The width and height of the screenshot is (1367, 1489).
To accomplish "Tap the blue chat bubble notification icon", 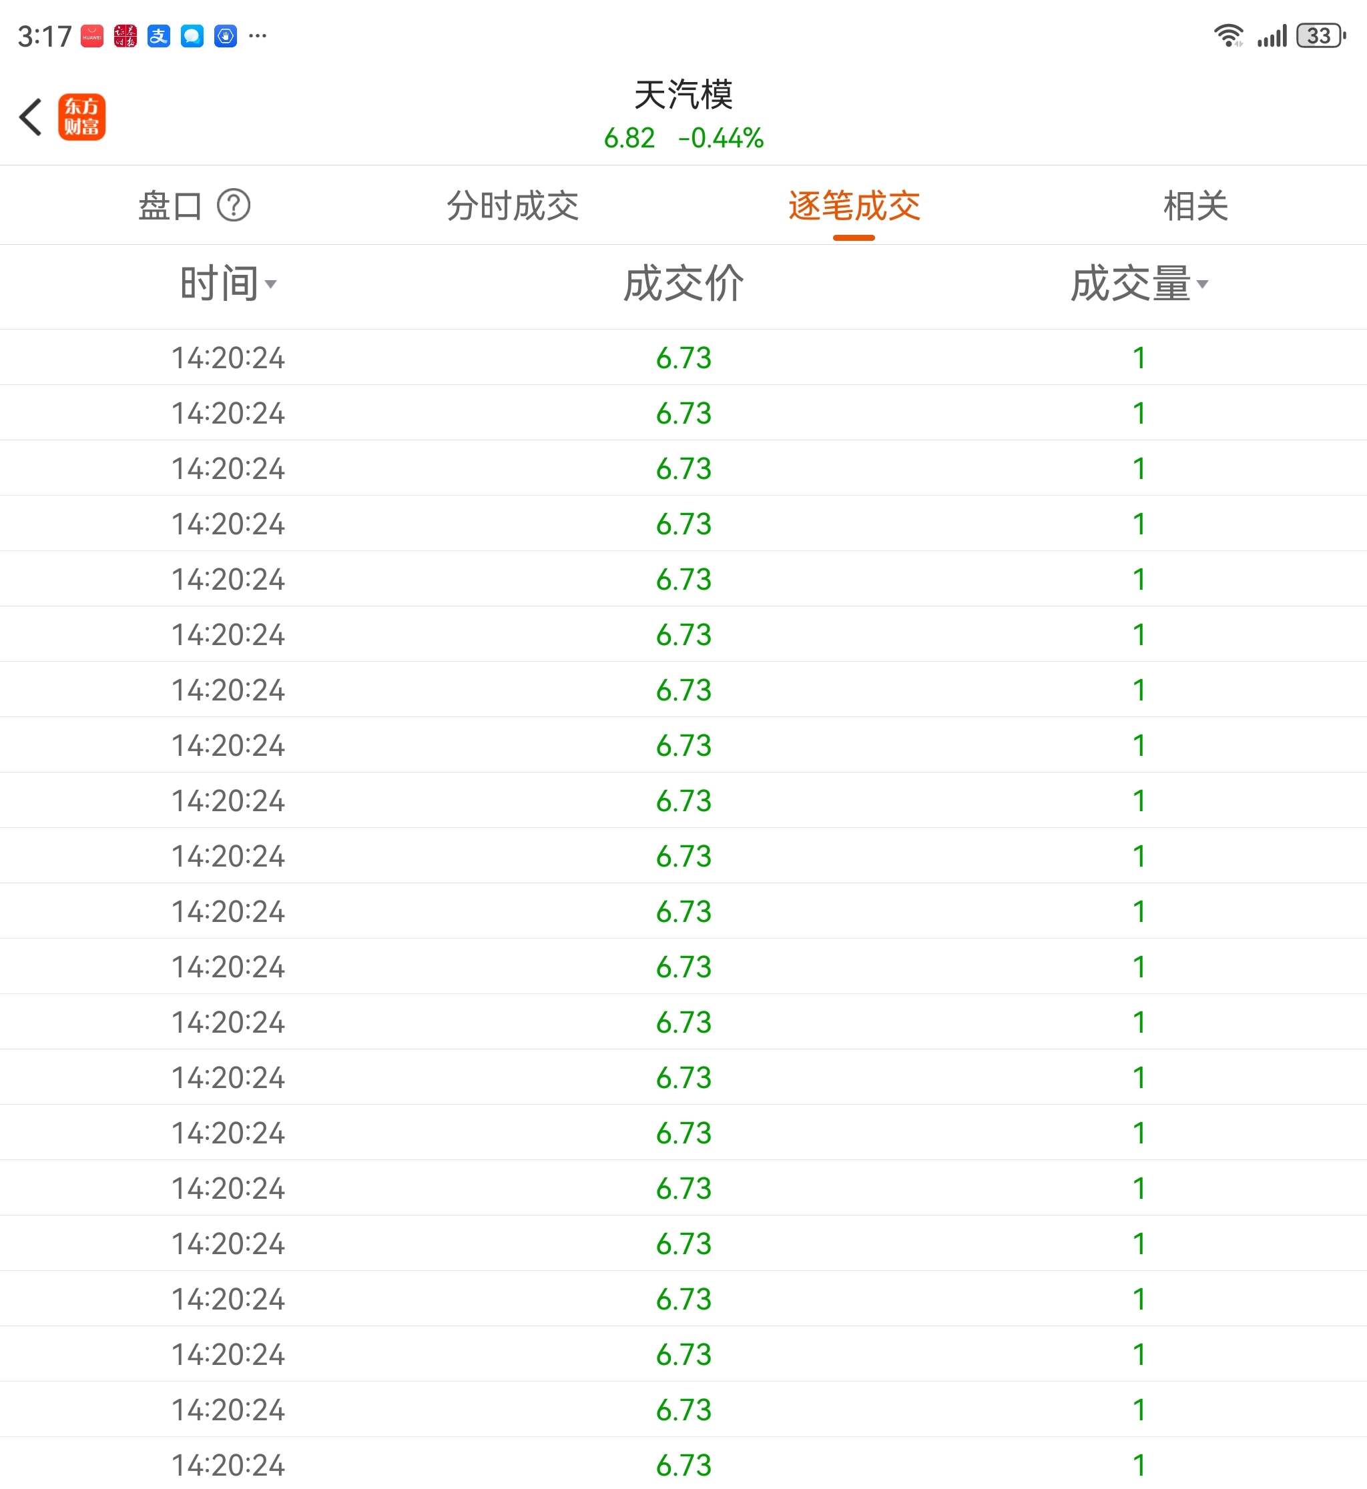I will 192,35.
